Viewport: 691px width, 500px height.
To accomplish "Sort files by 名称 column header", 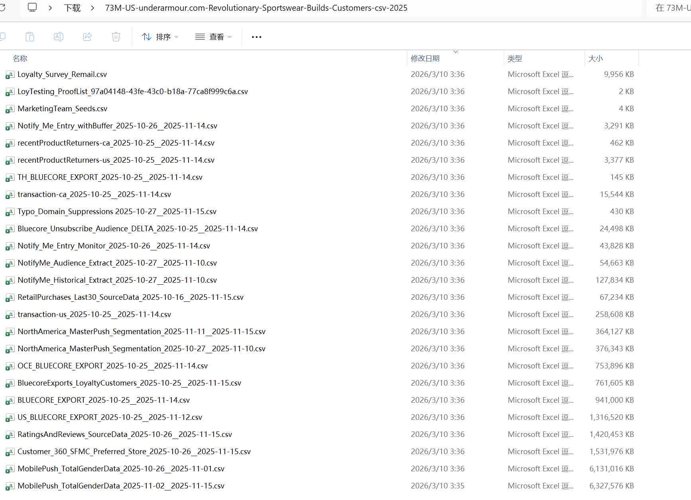I will pos(20,59).
